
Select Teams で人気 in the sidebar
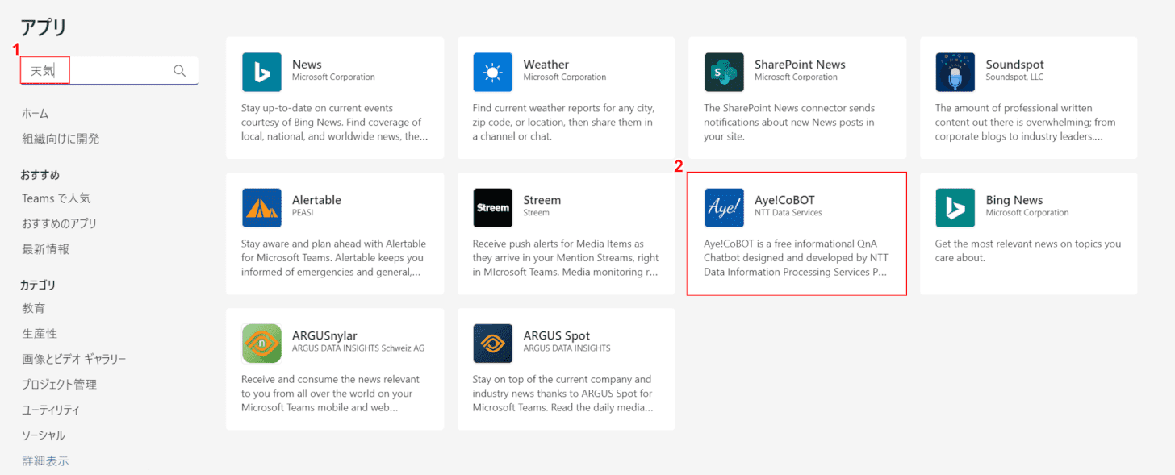pyautogui.click(x=56, y=198)
